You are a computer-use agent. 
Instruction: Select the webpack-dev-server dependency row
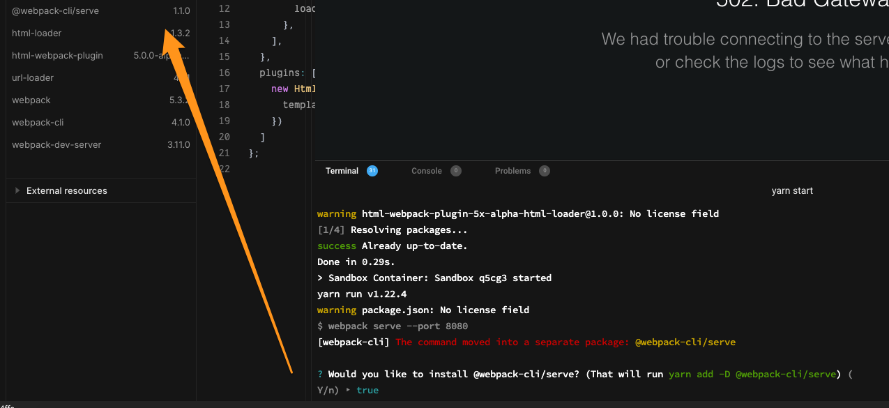point(101,145)
